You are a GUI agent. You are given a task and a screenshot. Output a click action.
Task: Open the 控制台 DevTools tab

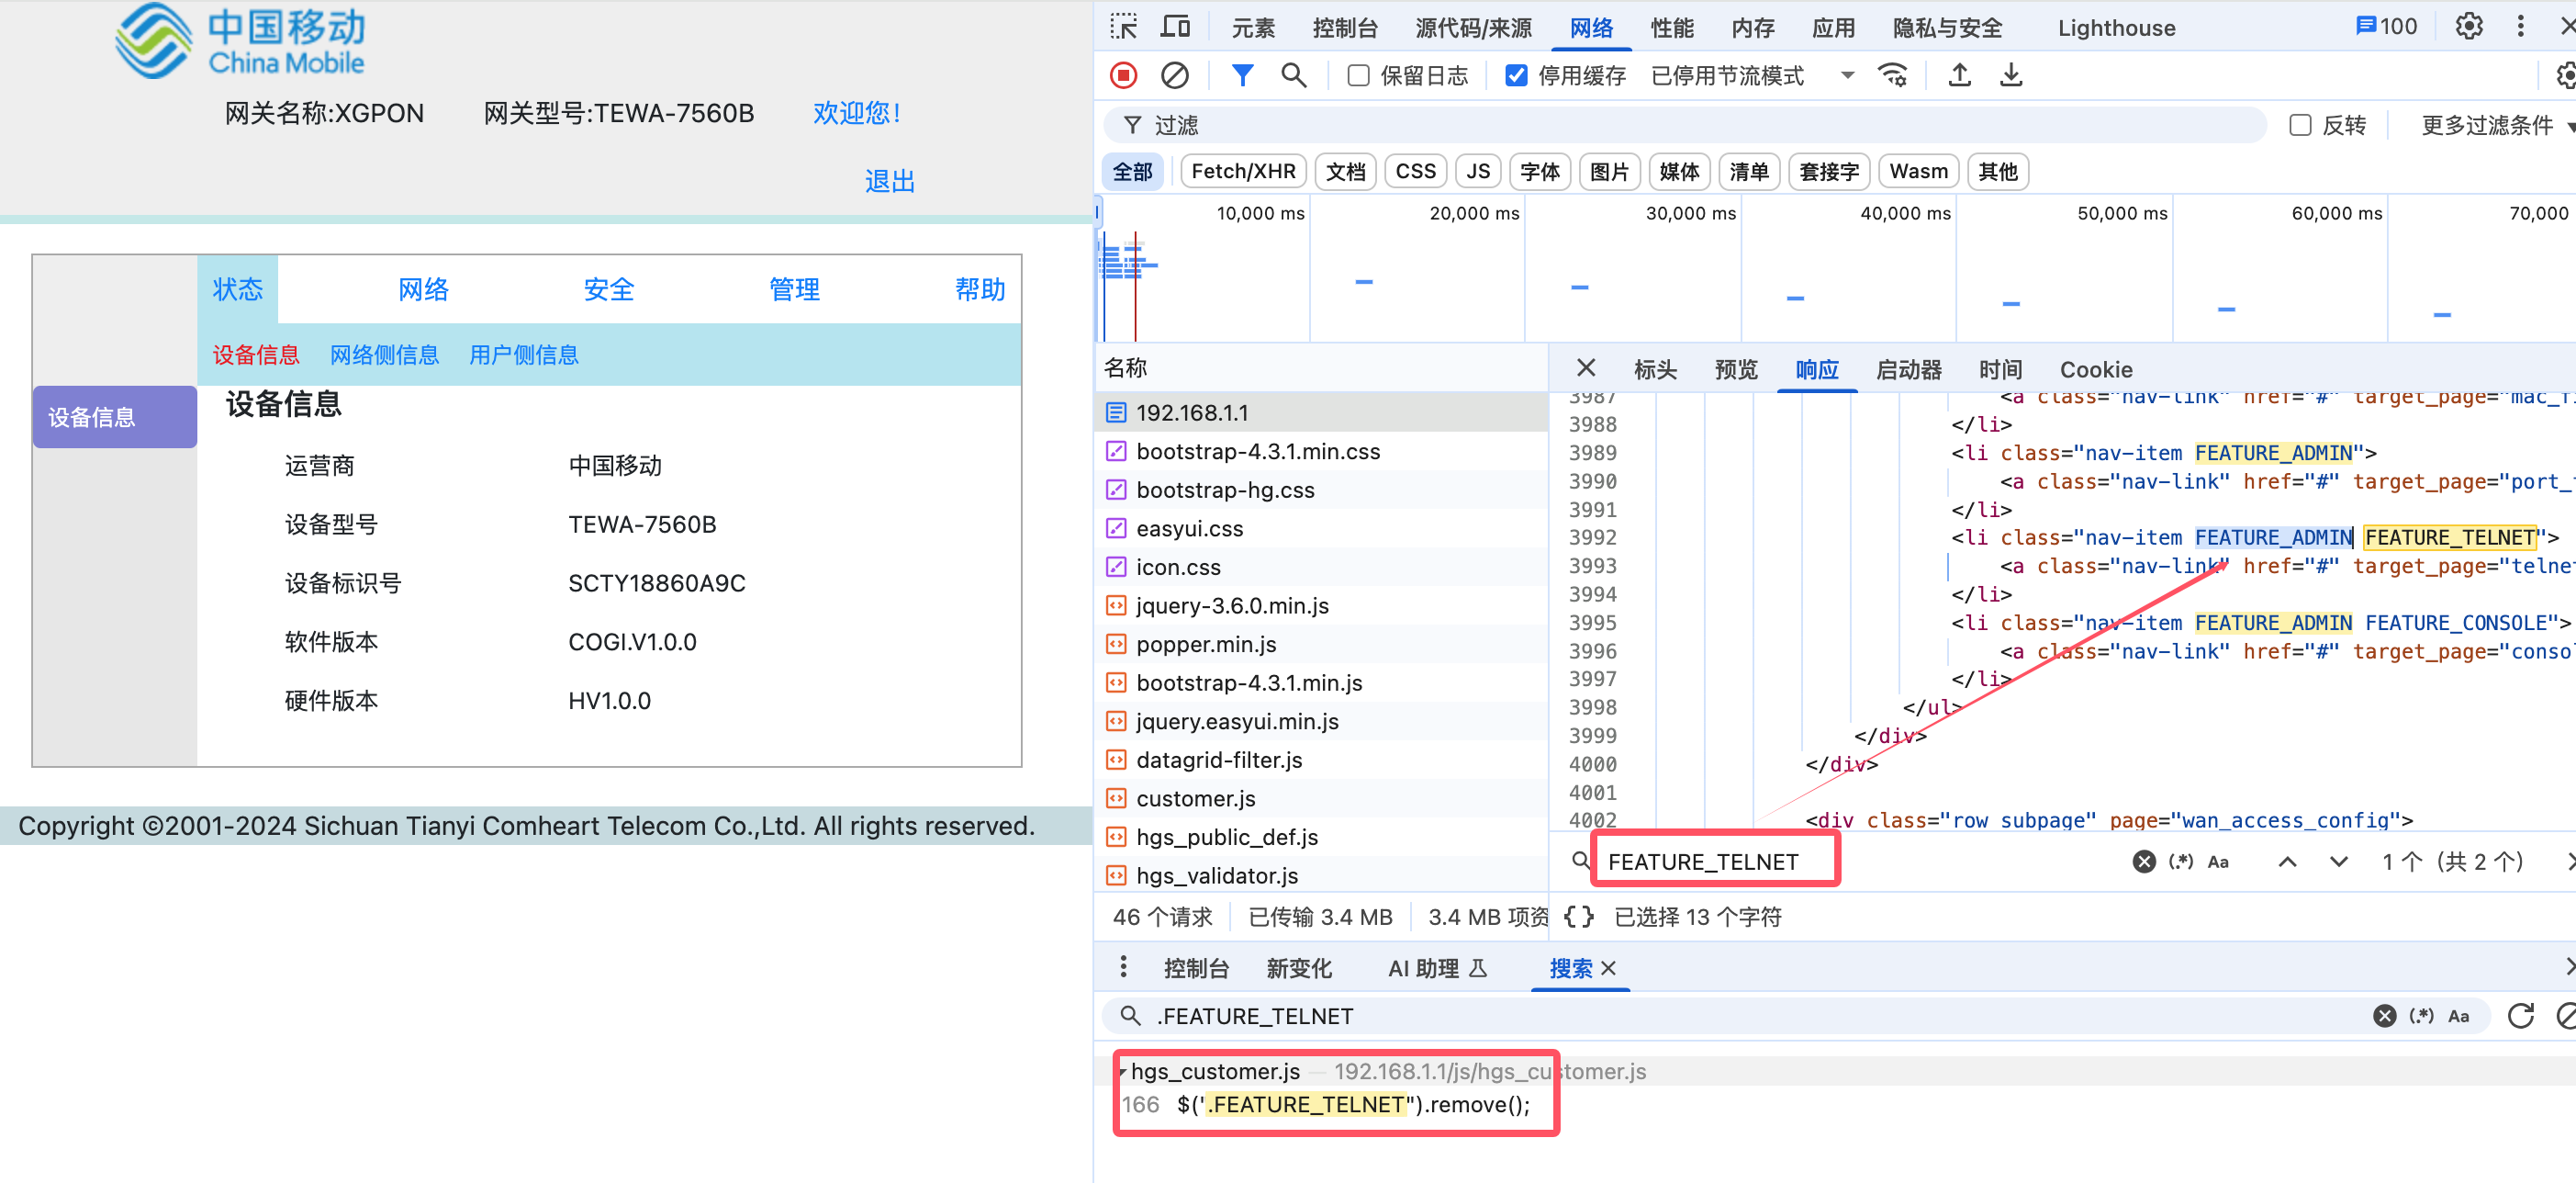[x=1344, y=28]
